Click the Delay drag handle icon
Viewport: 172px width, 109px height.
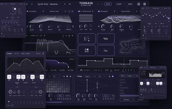(x=76, y=76)
